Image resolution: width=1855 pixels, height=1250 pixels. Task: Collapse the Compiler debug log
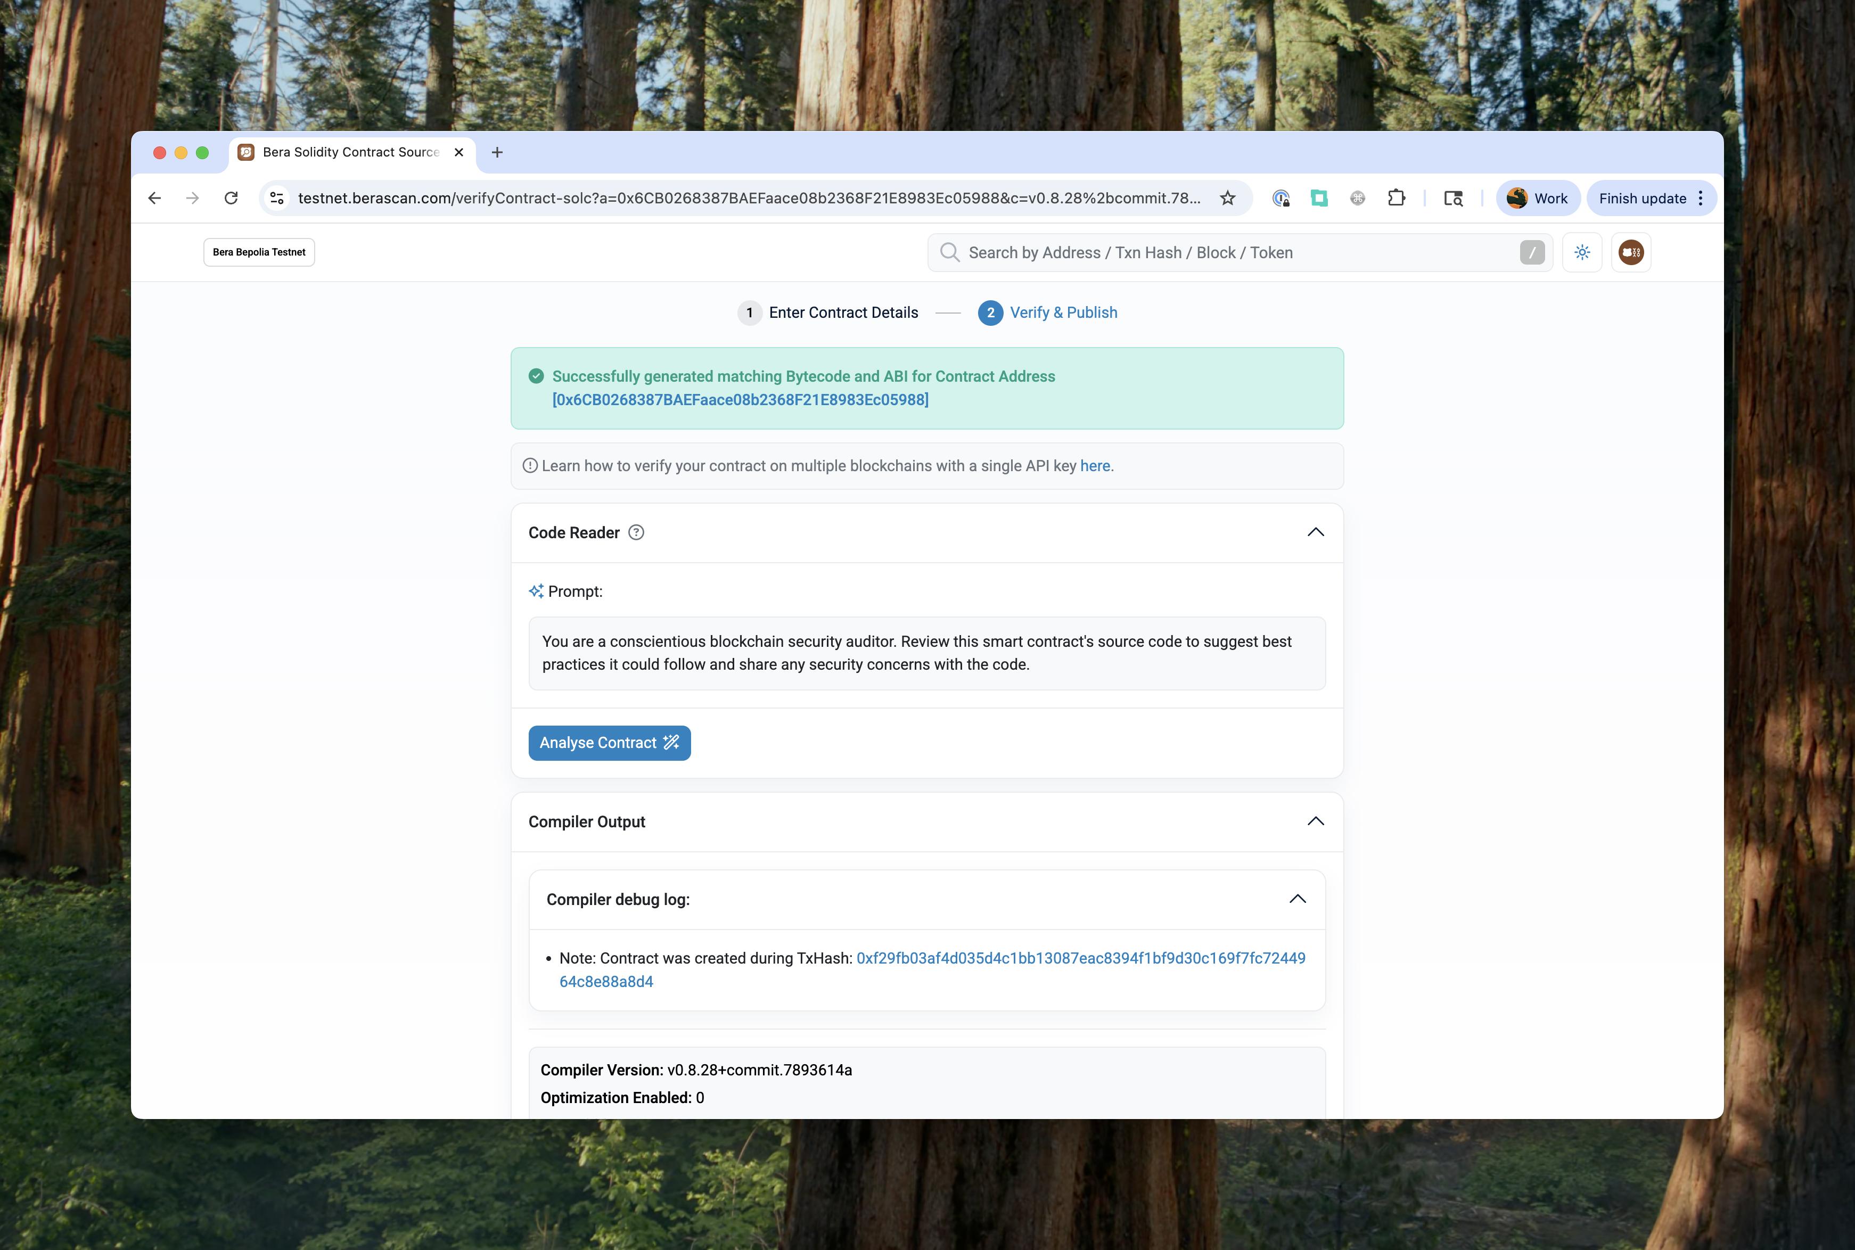pyautogui.click(x=1297, y=899)
